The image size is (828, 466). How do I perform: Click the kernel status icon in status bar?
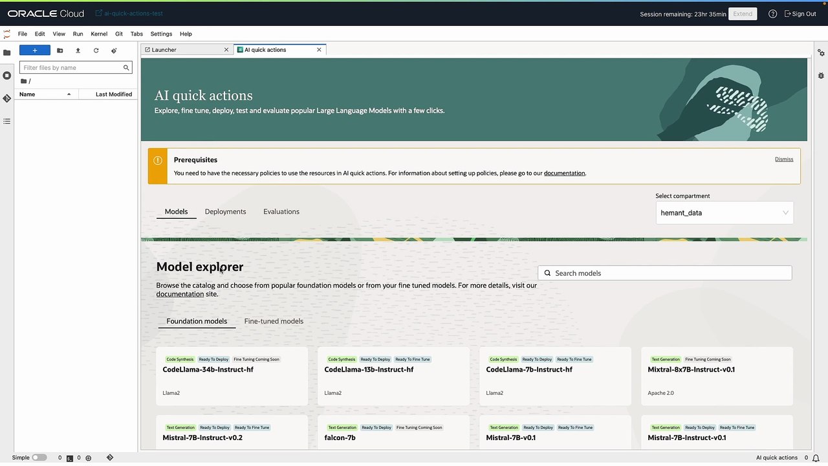(x=88, y=458)
